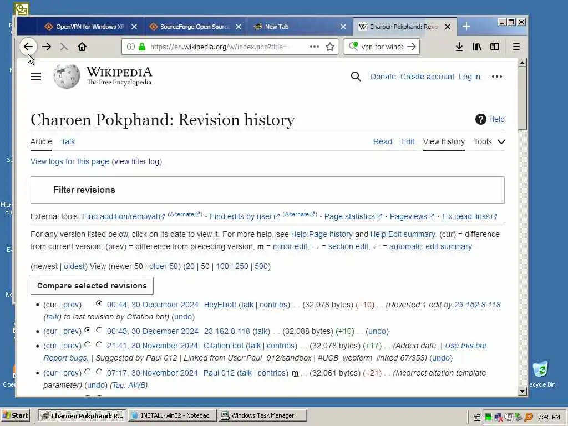This screenshot has height=426, width=568.
Task: Click the page scrollbar thumb
Action: coord(522,99)
